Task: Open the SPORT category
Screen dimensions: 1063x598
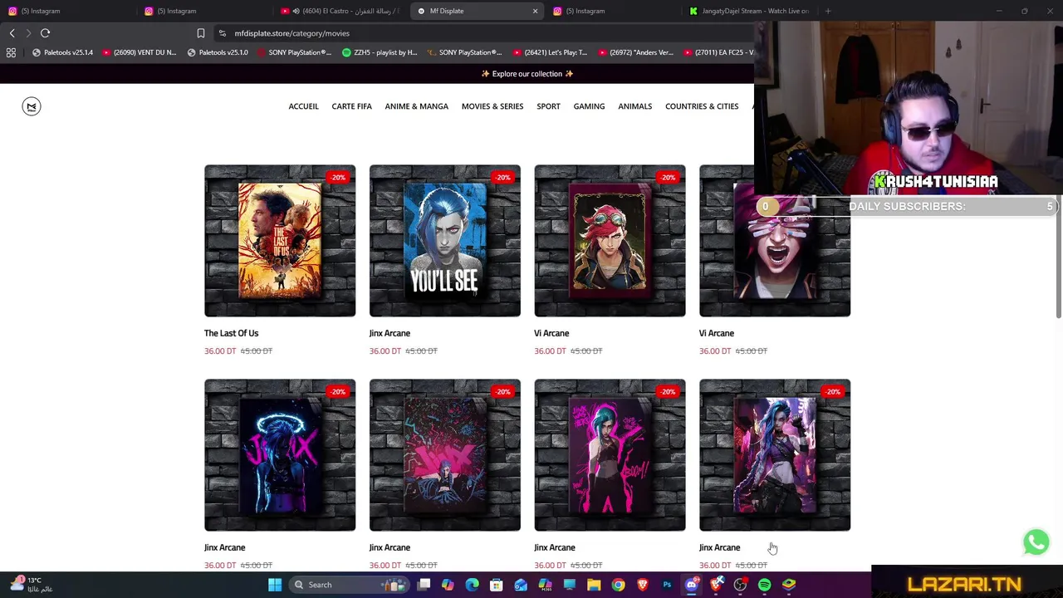Action: (548, 106)
